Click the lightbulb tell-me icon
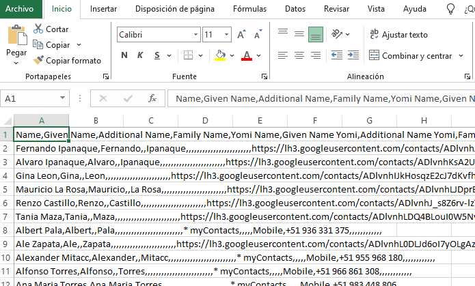This screenshot has height=286, width=475. point(451,9)
